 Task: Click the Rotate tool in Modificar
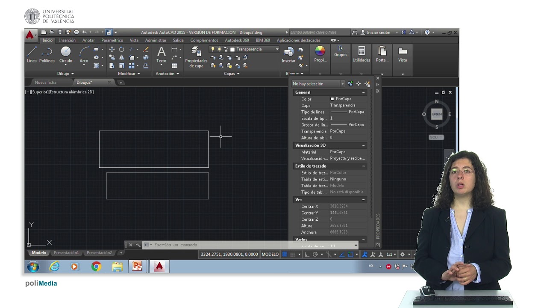tap(121, 49)
